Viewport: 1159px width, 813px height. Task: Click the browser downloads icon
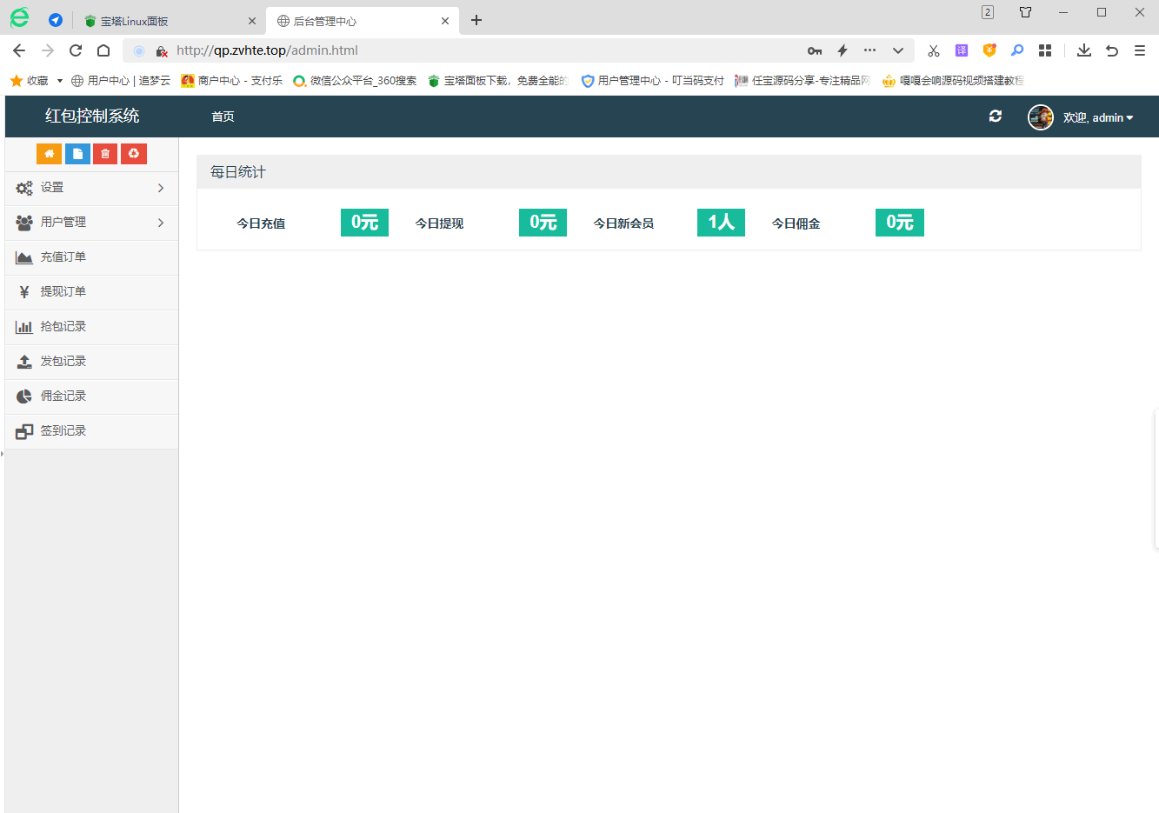click(1083, 50)
